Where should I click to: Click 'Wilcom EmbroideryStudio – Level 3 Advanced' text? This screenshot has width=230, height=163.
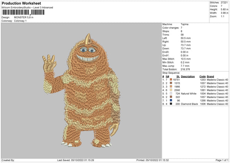[27, 8]
